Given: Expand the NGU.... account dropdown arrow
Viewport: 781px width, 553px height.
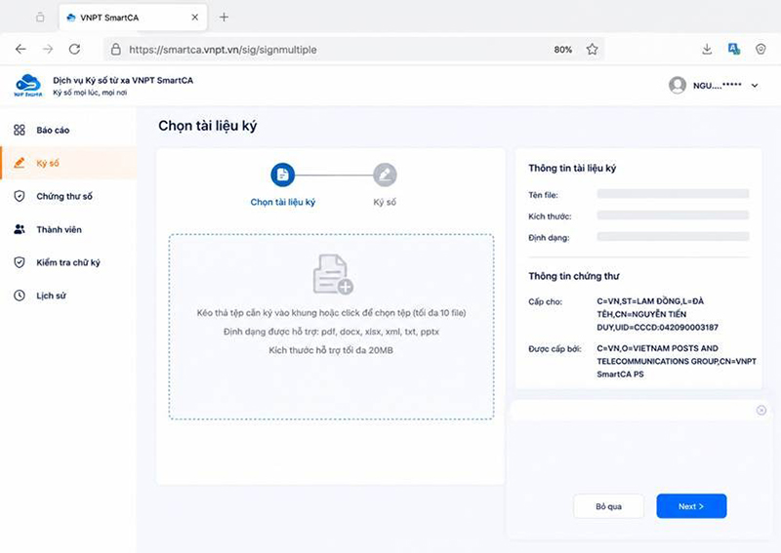Looking at the screenshot, I should 755,86.
